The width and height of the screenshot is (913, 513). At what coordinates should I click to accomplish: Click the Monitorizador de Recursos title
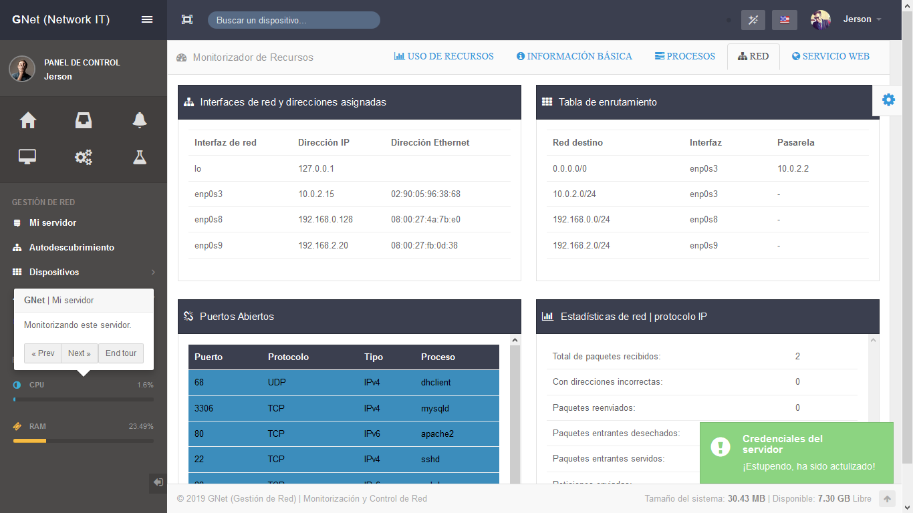pos(253,57)
